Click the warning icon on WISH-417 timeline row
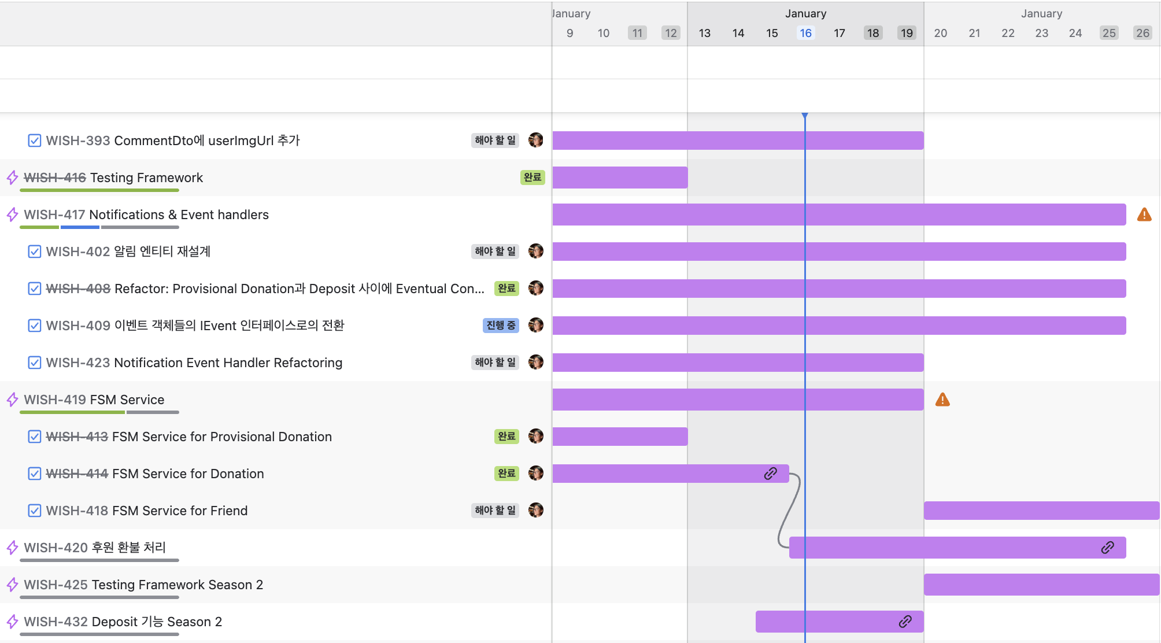Screen dimensions: 1161x643 (1144, 215)
